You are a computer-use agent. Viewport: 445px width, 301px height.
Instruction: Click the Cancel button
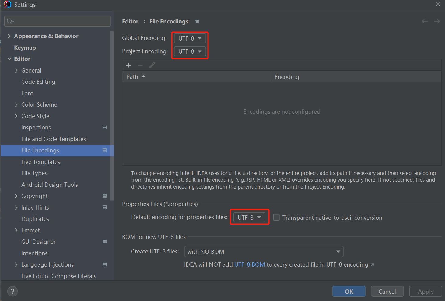[x=387, y=291]
